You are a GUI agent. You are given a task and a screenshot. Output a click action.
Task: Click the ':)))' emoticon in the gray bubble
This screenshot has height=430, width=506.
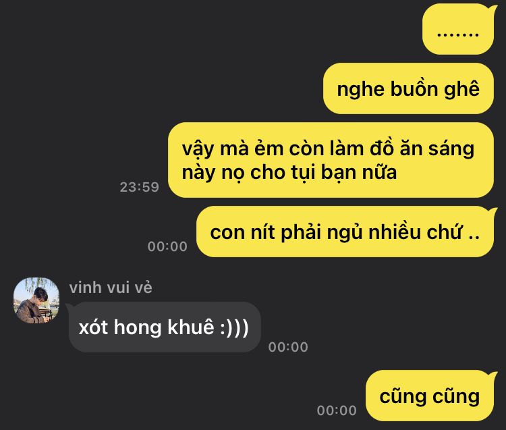coord(234,327)
